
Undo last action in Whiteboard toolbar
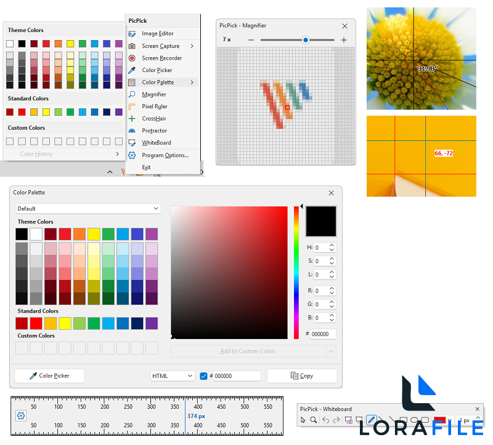pos(326,420)
